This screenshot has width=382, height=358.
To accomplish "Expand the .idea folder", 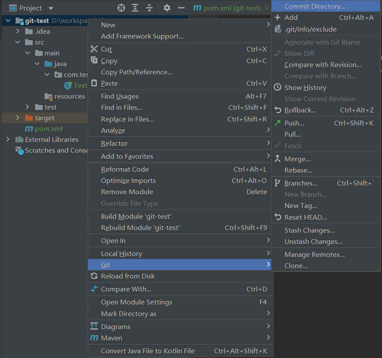I will click(18, 31).
